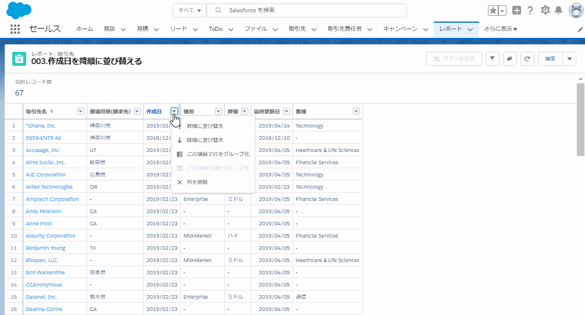
Task: Open the Benjamin Young account link
Action: point(45,248)
